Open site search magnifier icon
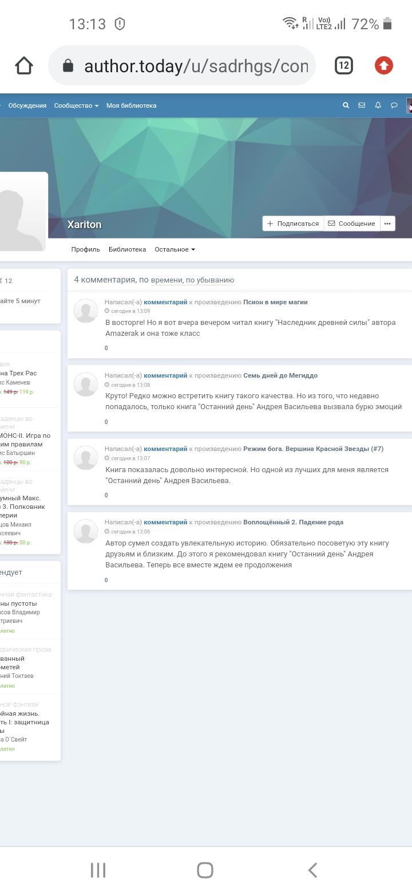412x894 pixels. [x=346, y=105]
